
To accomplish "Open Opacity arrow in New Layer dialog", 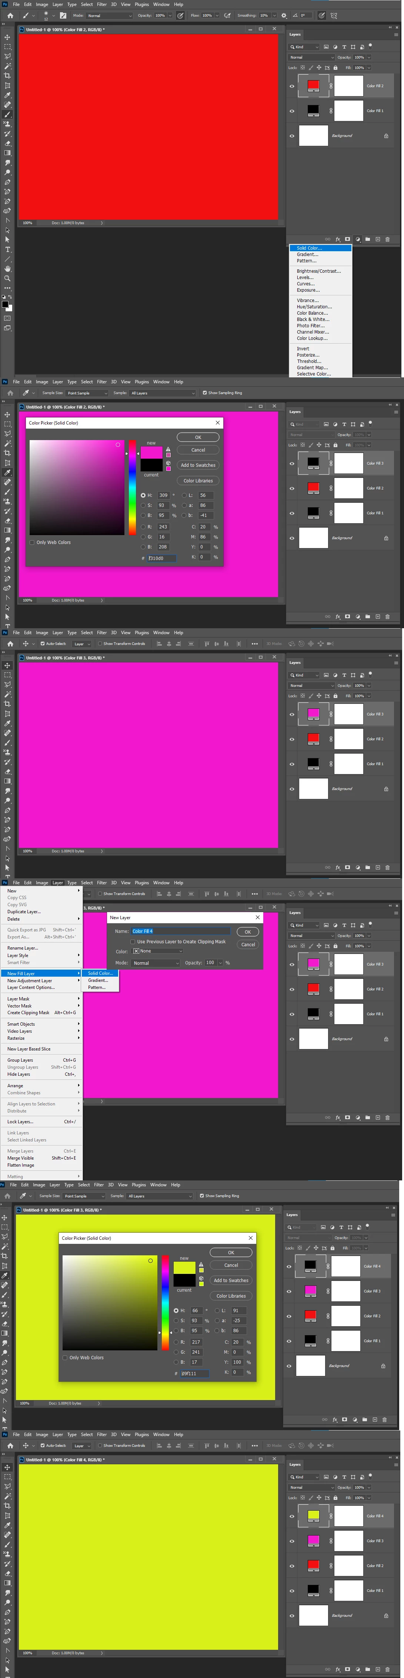I will 221,963.
